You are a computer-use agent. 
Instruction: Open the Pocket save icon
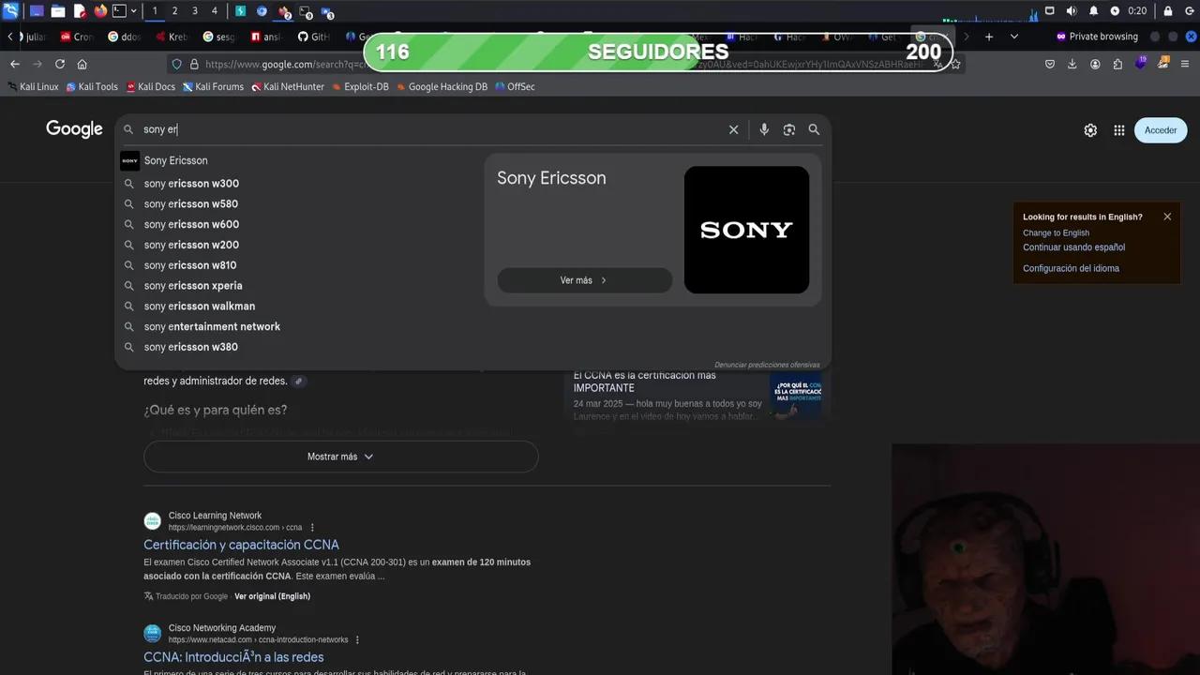[x=1050, y=64]
